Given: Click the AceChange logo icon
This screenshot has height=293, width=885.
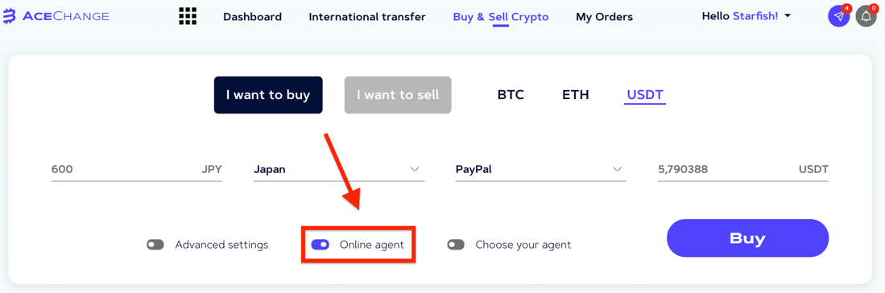Looking at the screenshot, I should (x=10, y=16).
